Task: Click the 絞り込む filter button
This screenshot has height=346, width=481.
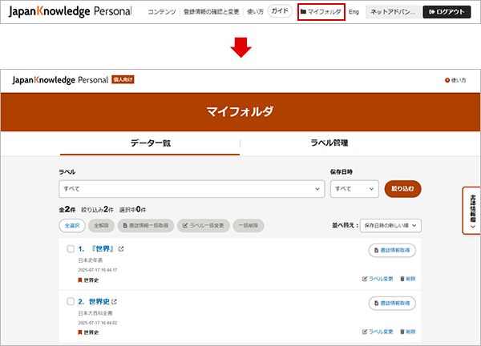Action: (402, 189)
